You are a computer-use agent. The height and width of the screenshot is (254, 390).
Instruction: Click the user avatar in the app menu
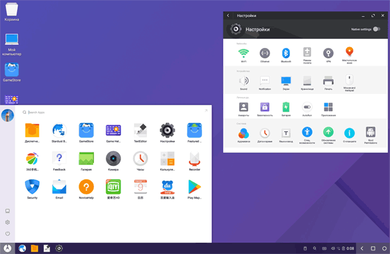point(8,115)
